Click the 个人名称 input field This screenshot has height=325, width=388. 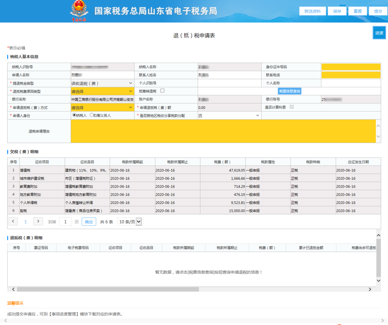coord(351,83)
